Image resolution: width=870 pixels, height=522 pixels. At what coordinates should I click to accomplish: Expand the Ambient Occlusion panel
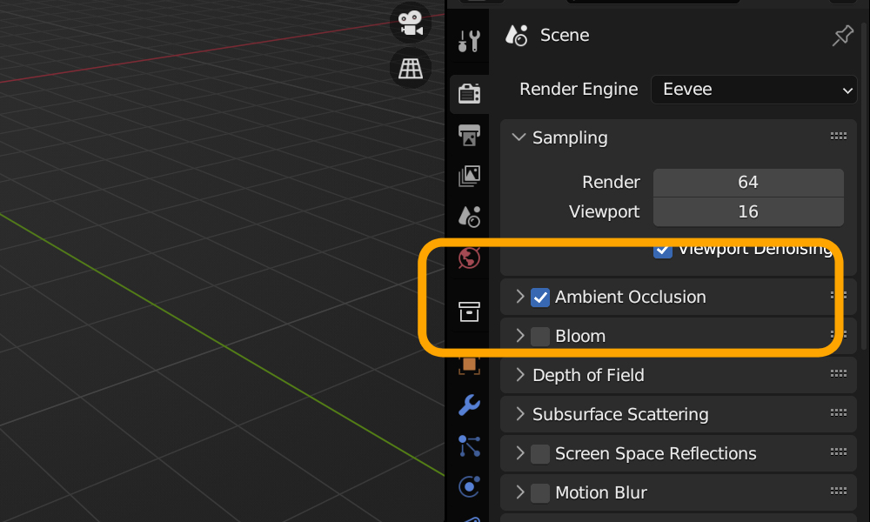coord(520,297)
